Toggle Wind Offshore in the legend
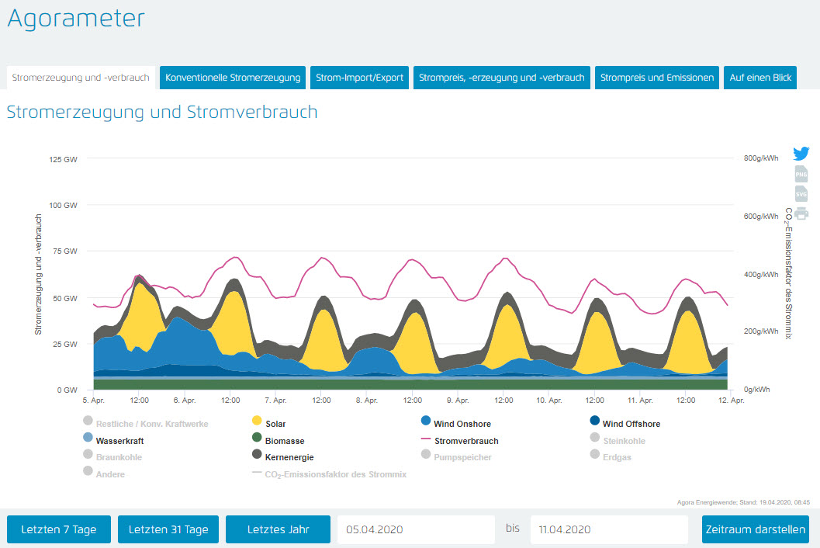Image resolution: width=820 pixels, height=548 pixels. pos(630,424)
